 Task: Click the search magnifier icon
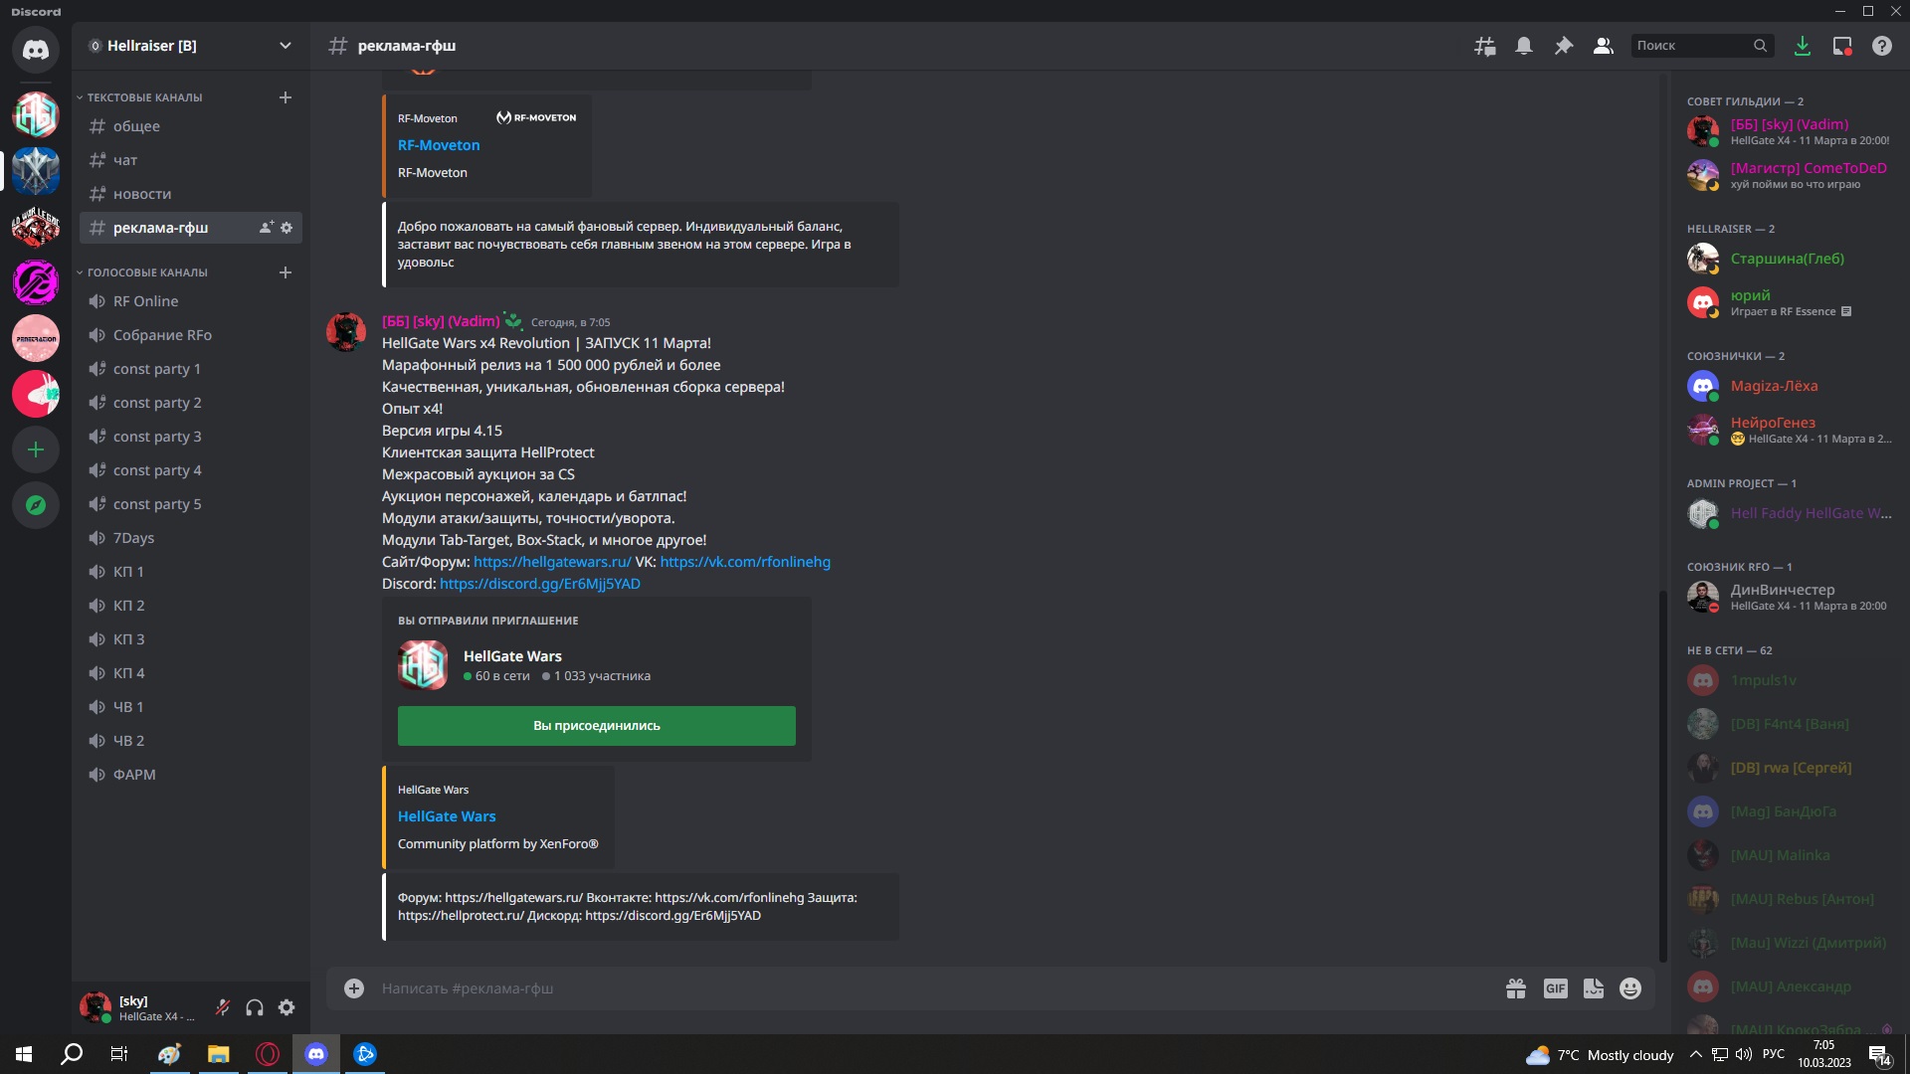point(1760,46)
